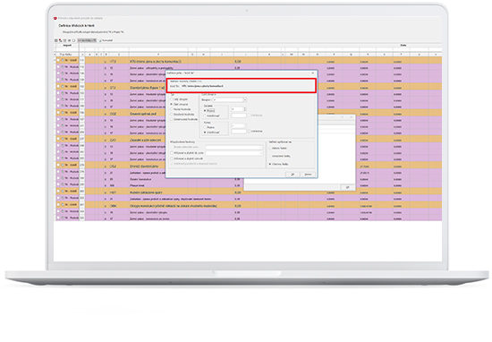Viewport: 492px width, 342px height.
Task: Click the Konec separator text field
Action: click(x=239, y=132)
